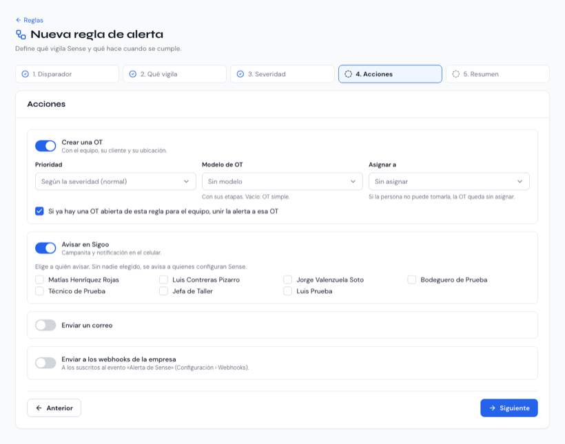
Task: Switch to the 5. Resumen step tab
Action: [497, 74]
